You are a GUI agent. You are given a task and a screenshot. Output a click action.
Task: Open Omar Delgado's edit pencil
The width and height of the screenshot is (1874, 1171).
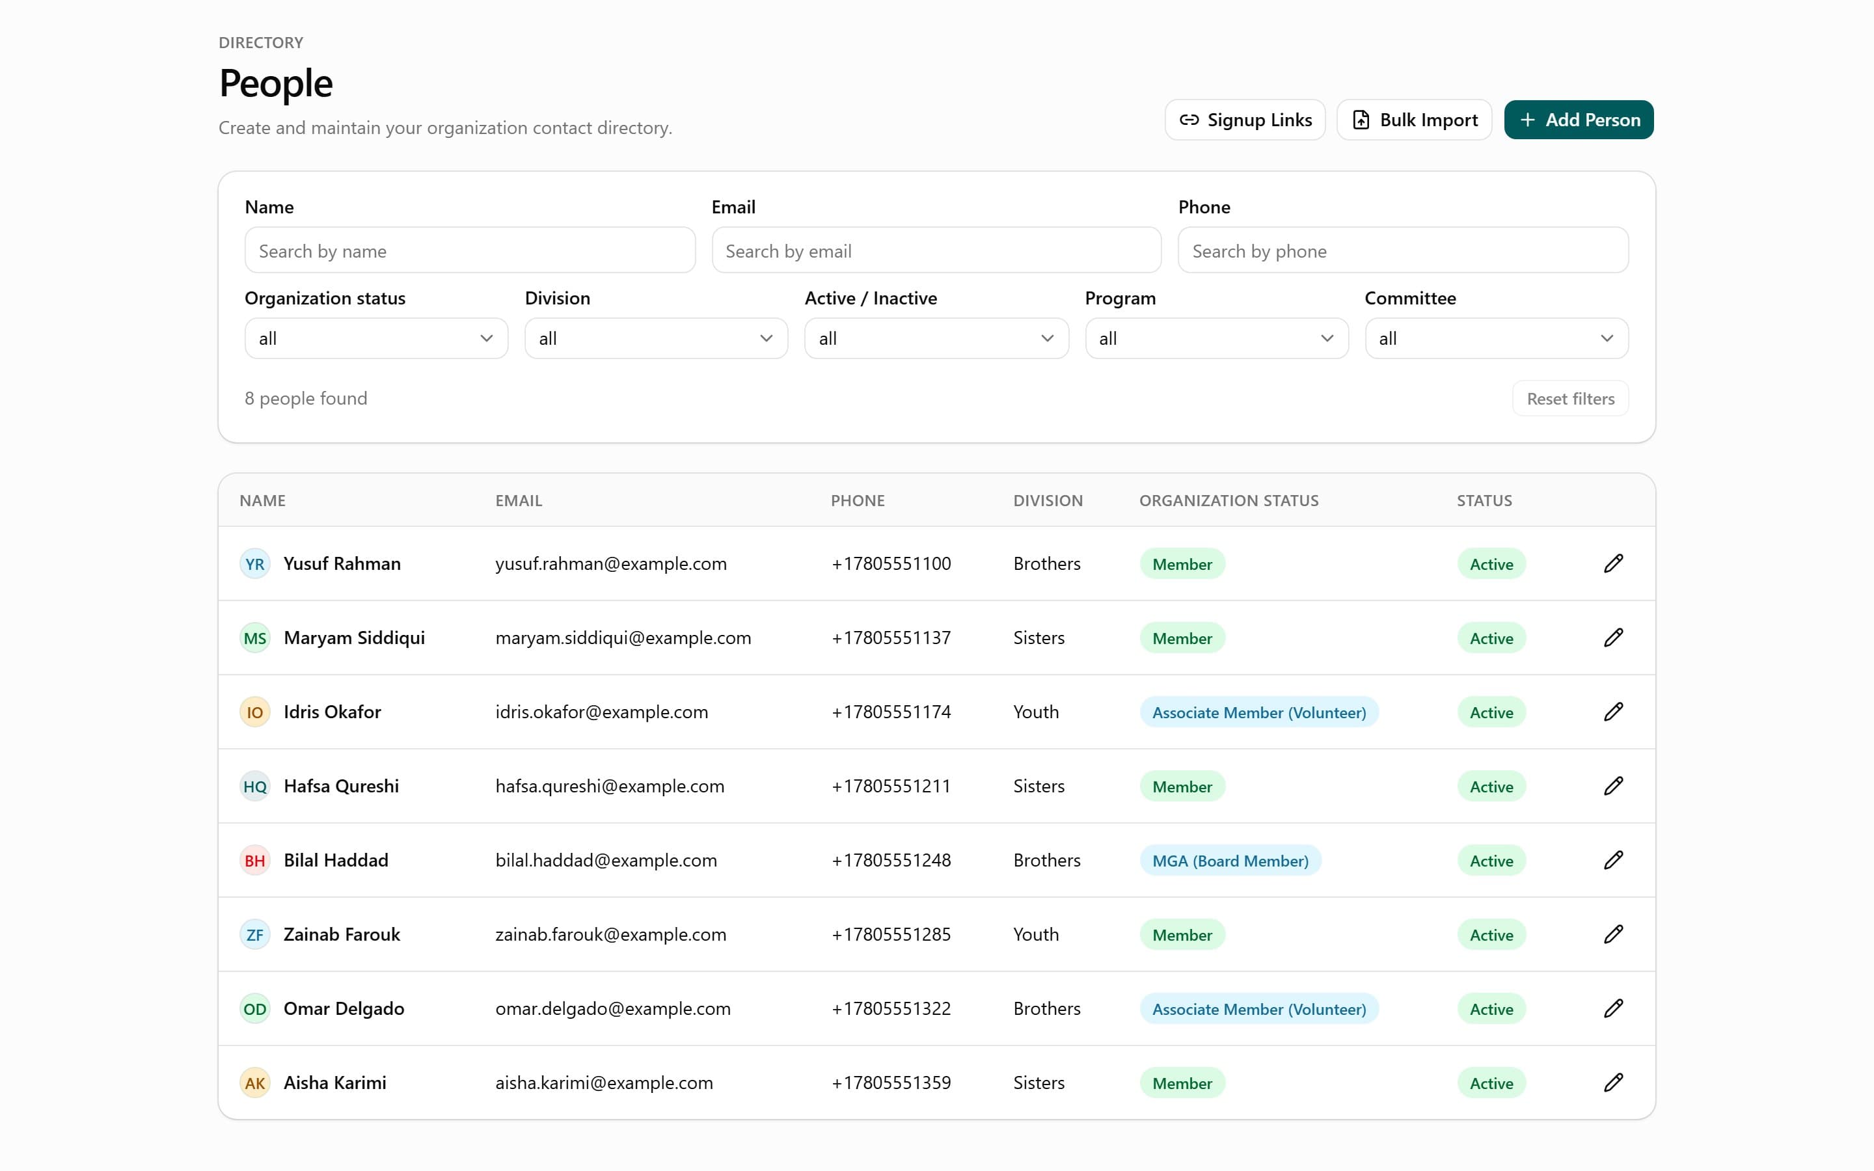click(1613, 1008)
